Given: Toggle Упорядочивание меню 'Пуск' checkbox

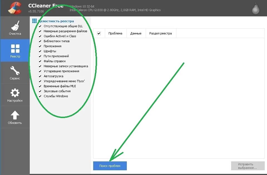Looking at the screenshot, I should coord(40,81).
